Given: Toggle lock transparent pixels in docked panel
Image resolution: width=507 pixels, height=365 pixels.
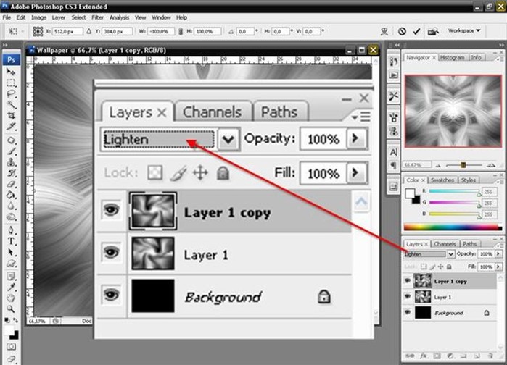Looking at the screenshot, I should 424,267.
